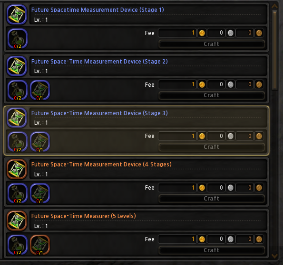This screenshot has height=265, width=283.
Task: Craft the 4 Stages Measurement Device
Action: coord(212,199)
